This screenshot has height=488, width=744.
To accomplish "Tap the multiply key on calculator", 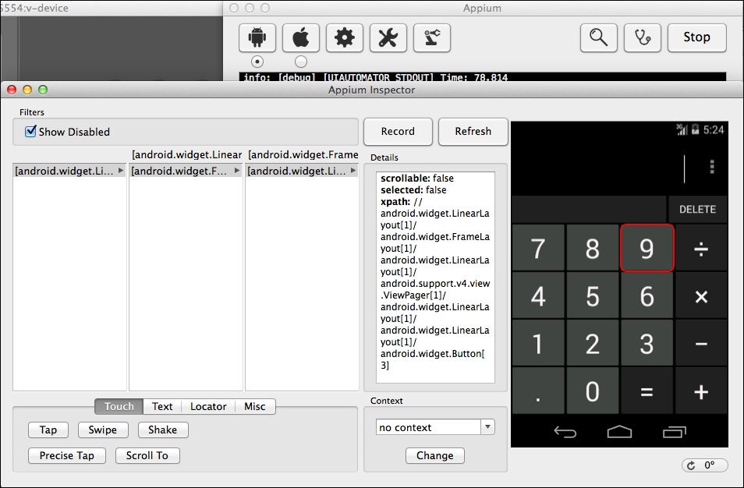I will (701, 296).
